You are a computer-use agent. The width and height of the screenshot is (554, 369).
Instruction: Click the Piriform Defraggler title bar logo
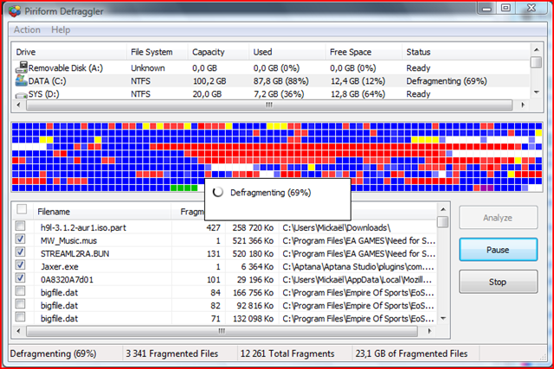click(x=15, y=11)
